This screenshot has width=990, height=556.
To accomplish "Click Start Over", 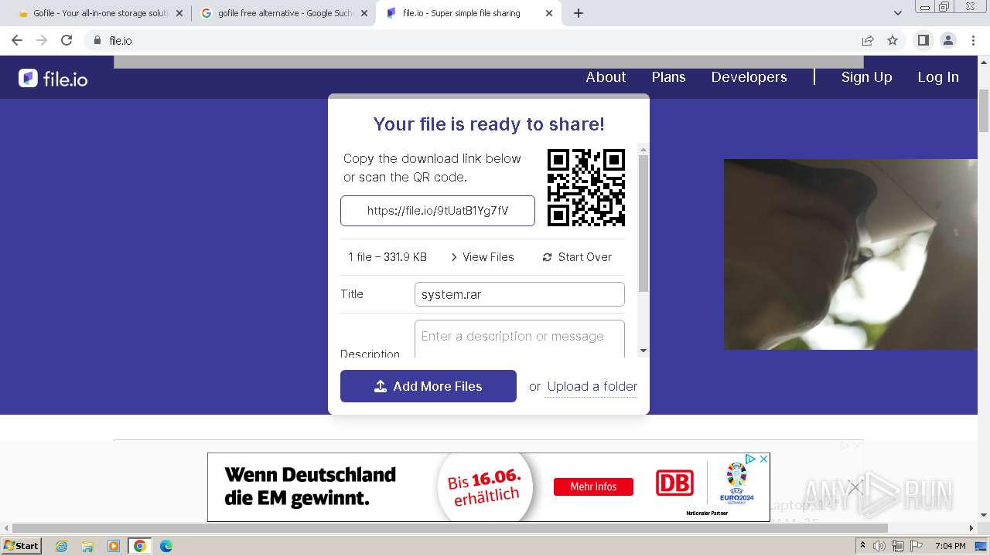I will 577,257.
